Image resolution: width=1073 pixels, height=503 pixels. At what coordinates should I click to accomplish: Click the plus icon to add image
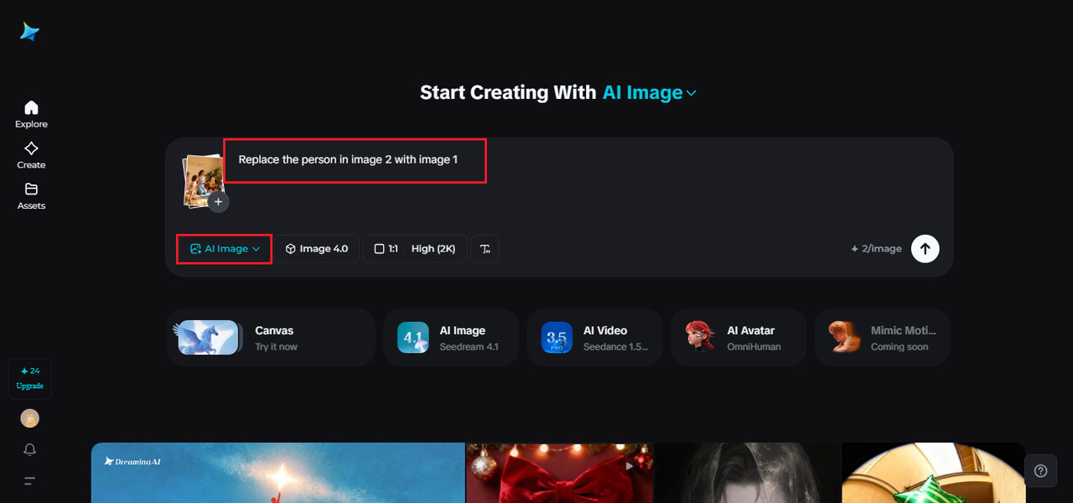tap(218, 202)
